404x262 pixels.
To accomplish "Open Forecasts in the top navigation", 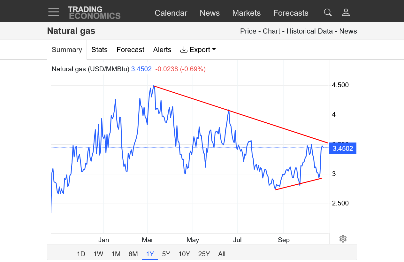I will coord(291,13).
